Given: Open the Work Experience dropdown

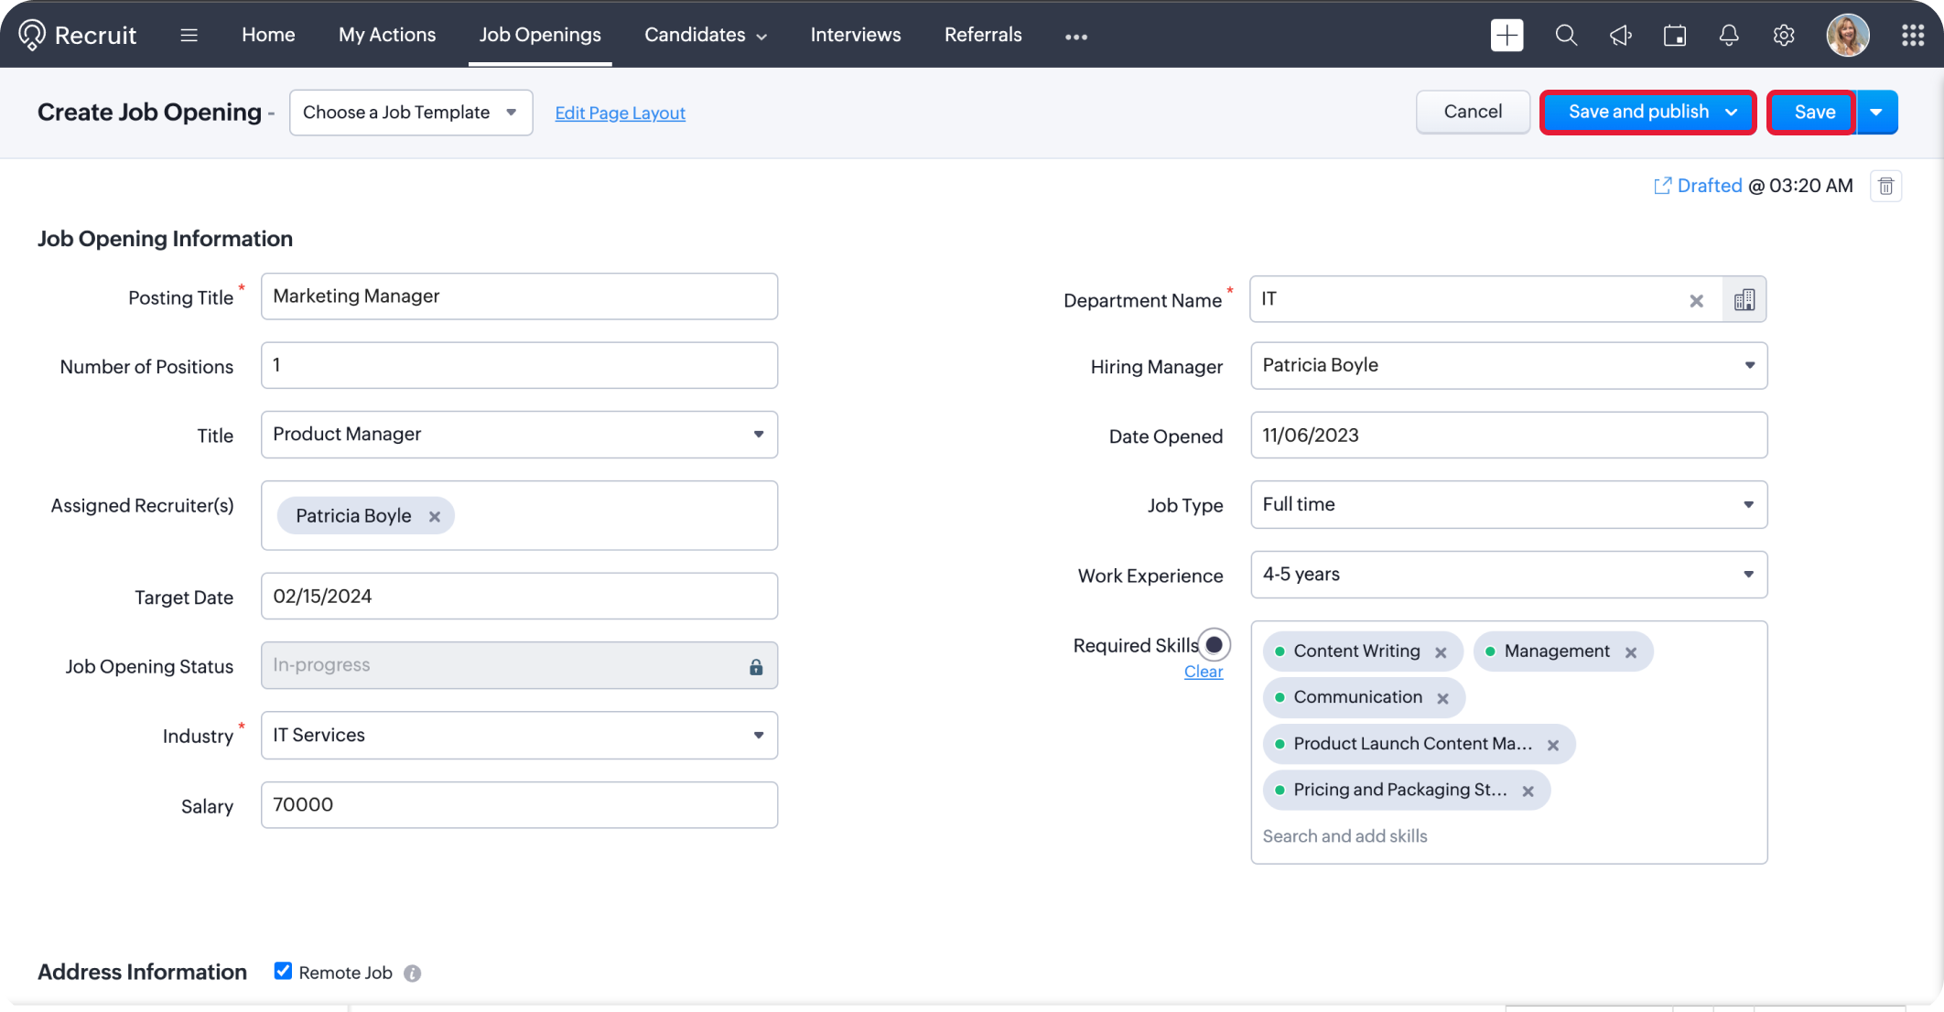Looking at the screenshot, I should click(x=1508, y=575).
